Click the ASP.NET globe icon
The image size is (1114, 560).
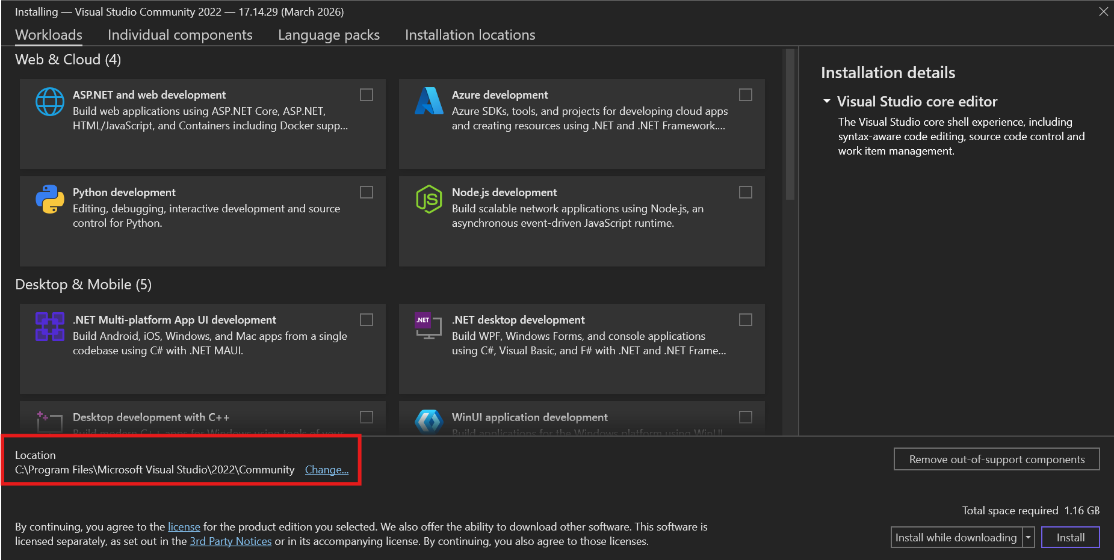[50, 102]
